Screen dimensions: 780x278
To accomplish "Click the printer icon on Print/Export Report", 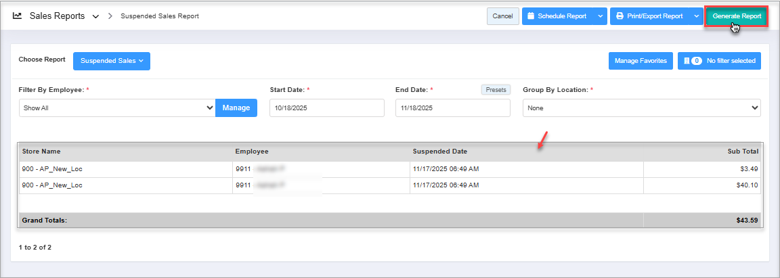I will [x=620, y=16].
